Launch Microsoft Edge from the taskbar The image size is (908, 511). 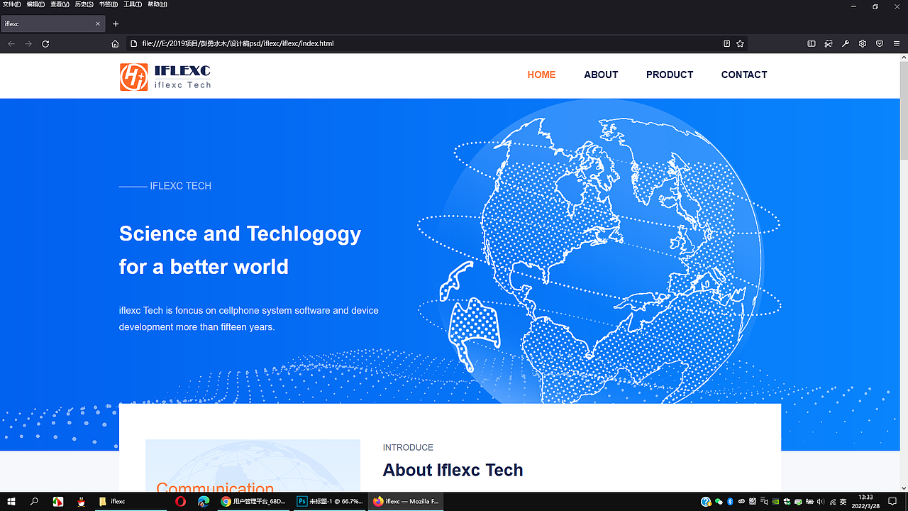[x=204, y=501]
